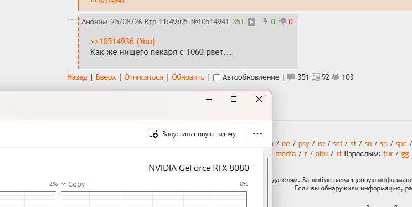
Task: Close the Task Manager window
Action: click(x=259, y=99)
